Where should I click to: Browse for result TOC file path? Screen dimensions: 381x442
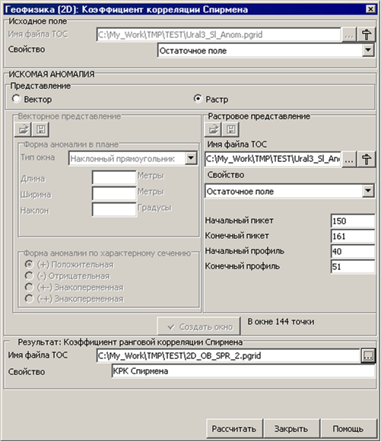point(368,356)
